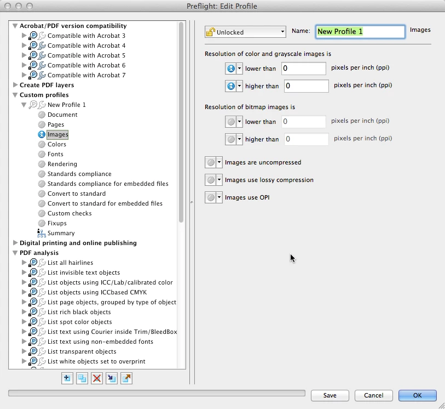Select Convert to standard for embedded files

[105, 203]
